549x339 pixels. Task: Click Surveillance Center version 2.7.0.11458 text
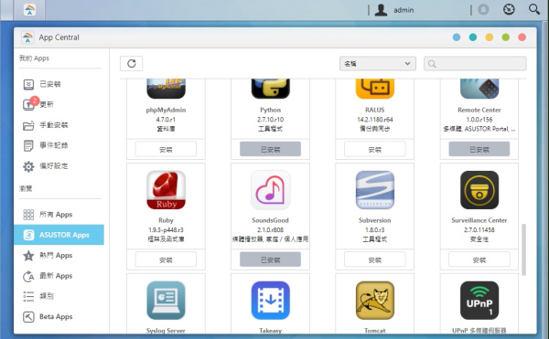(x=479, y=230)
